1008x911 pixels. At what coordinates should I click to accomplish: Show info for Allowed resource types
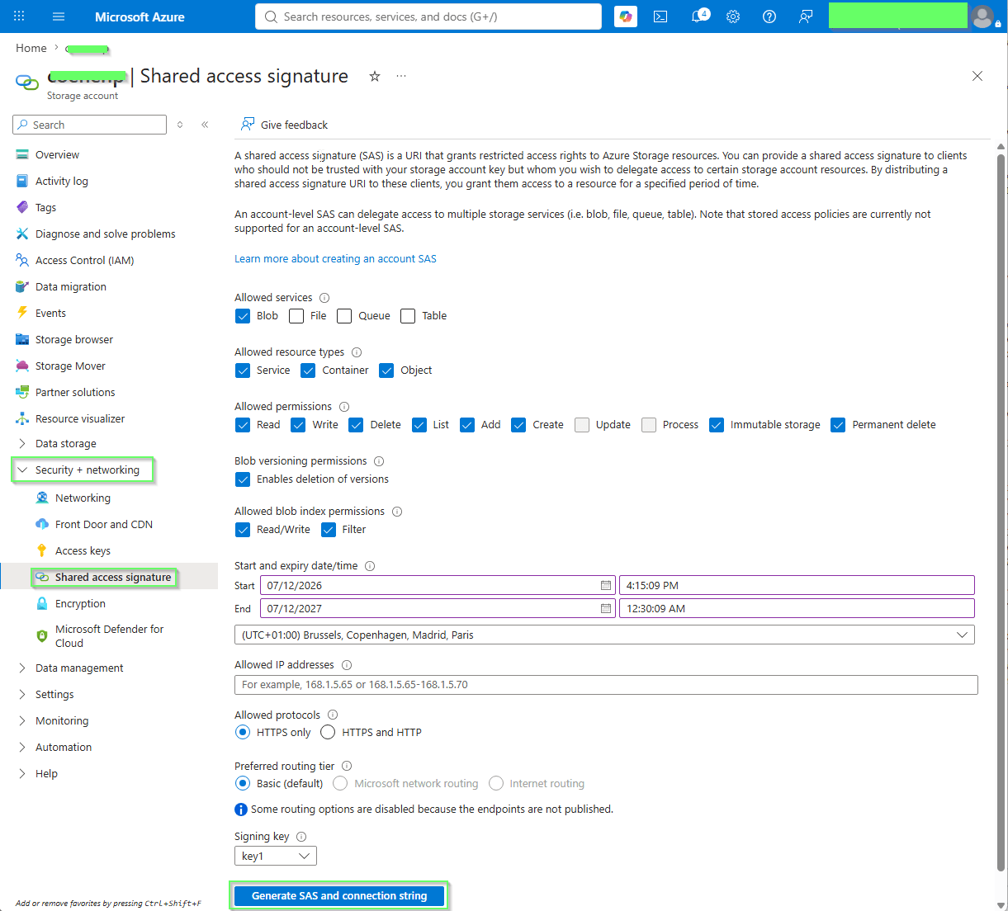point(357,352)
